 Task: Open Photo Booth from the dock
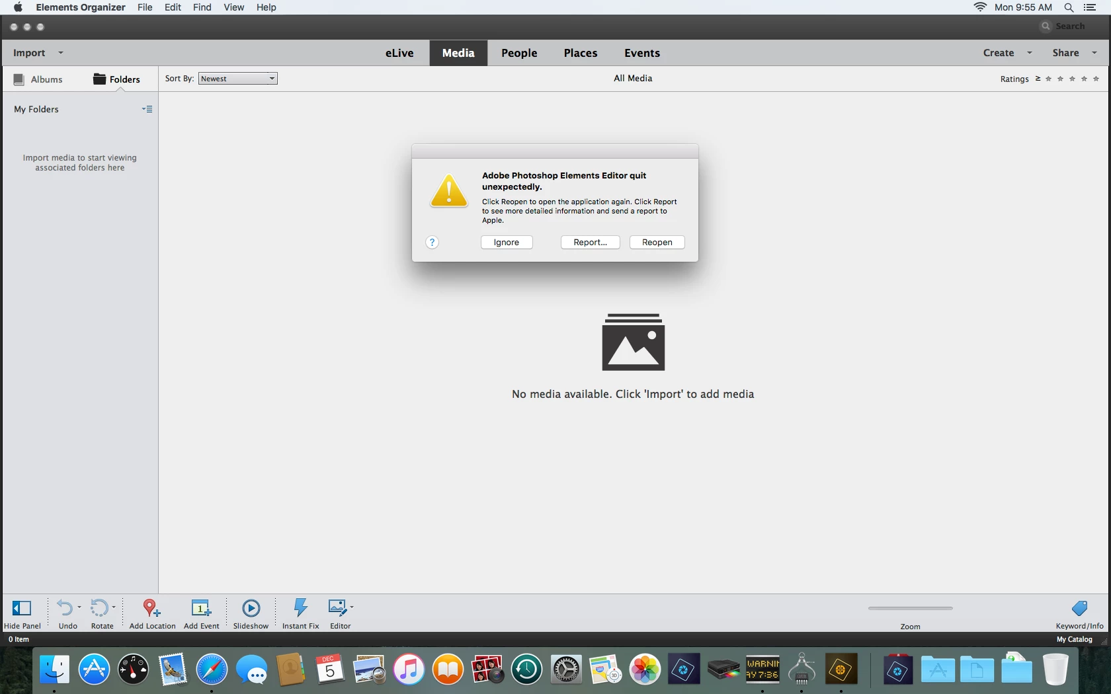pos(487,670)
